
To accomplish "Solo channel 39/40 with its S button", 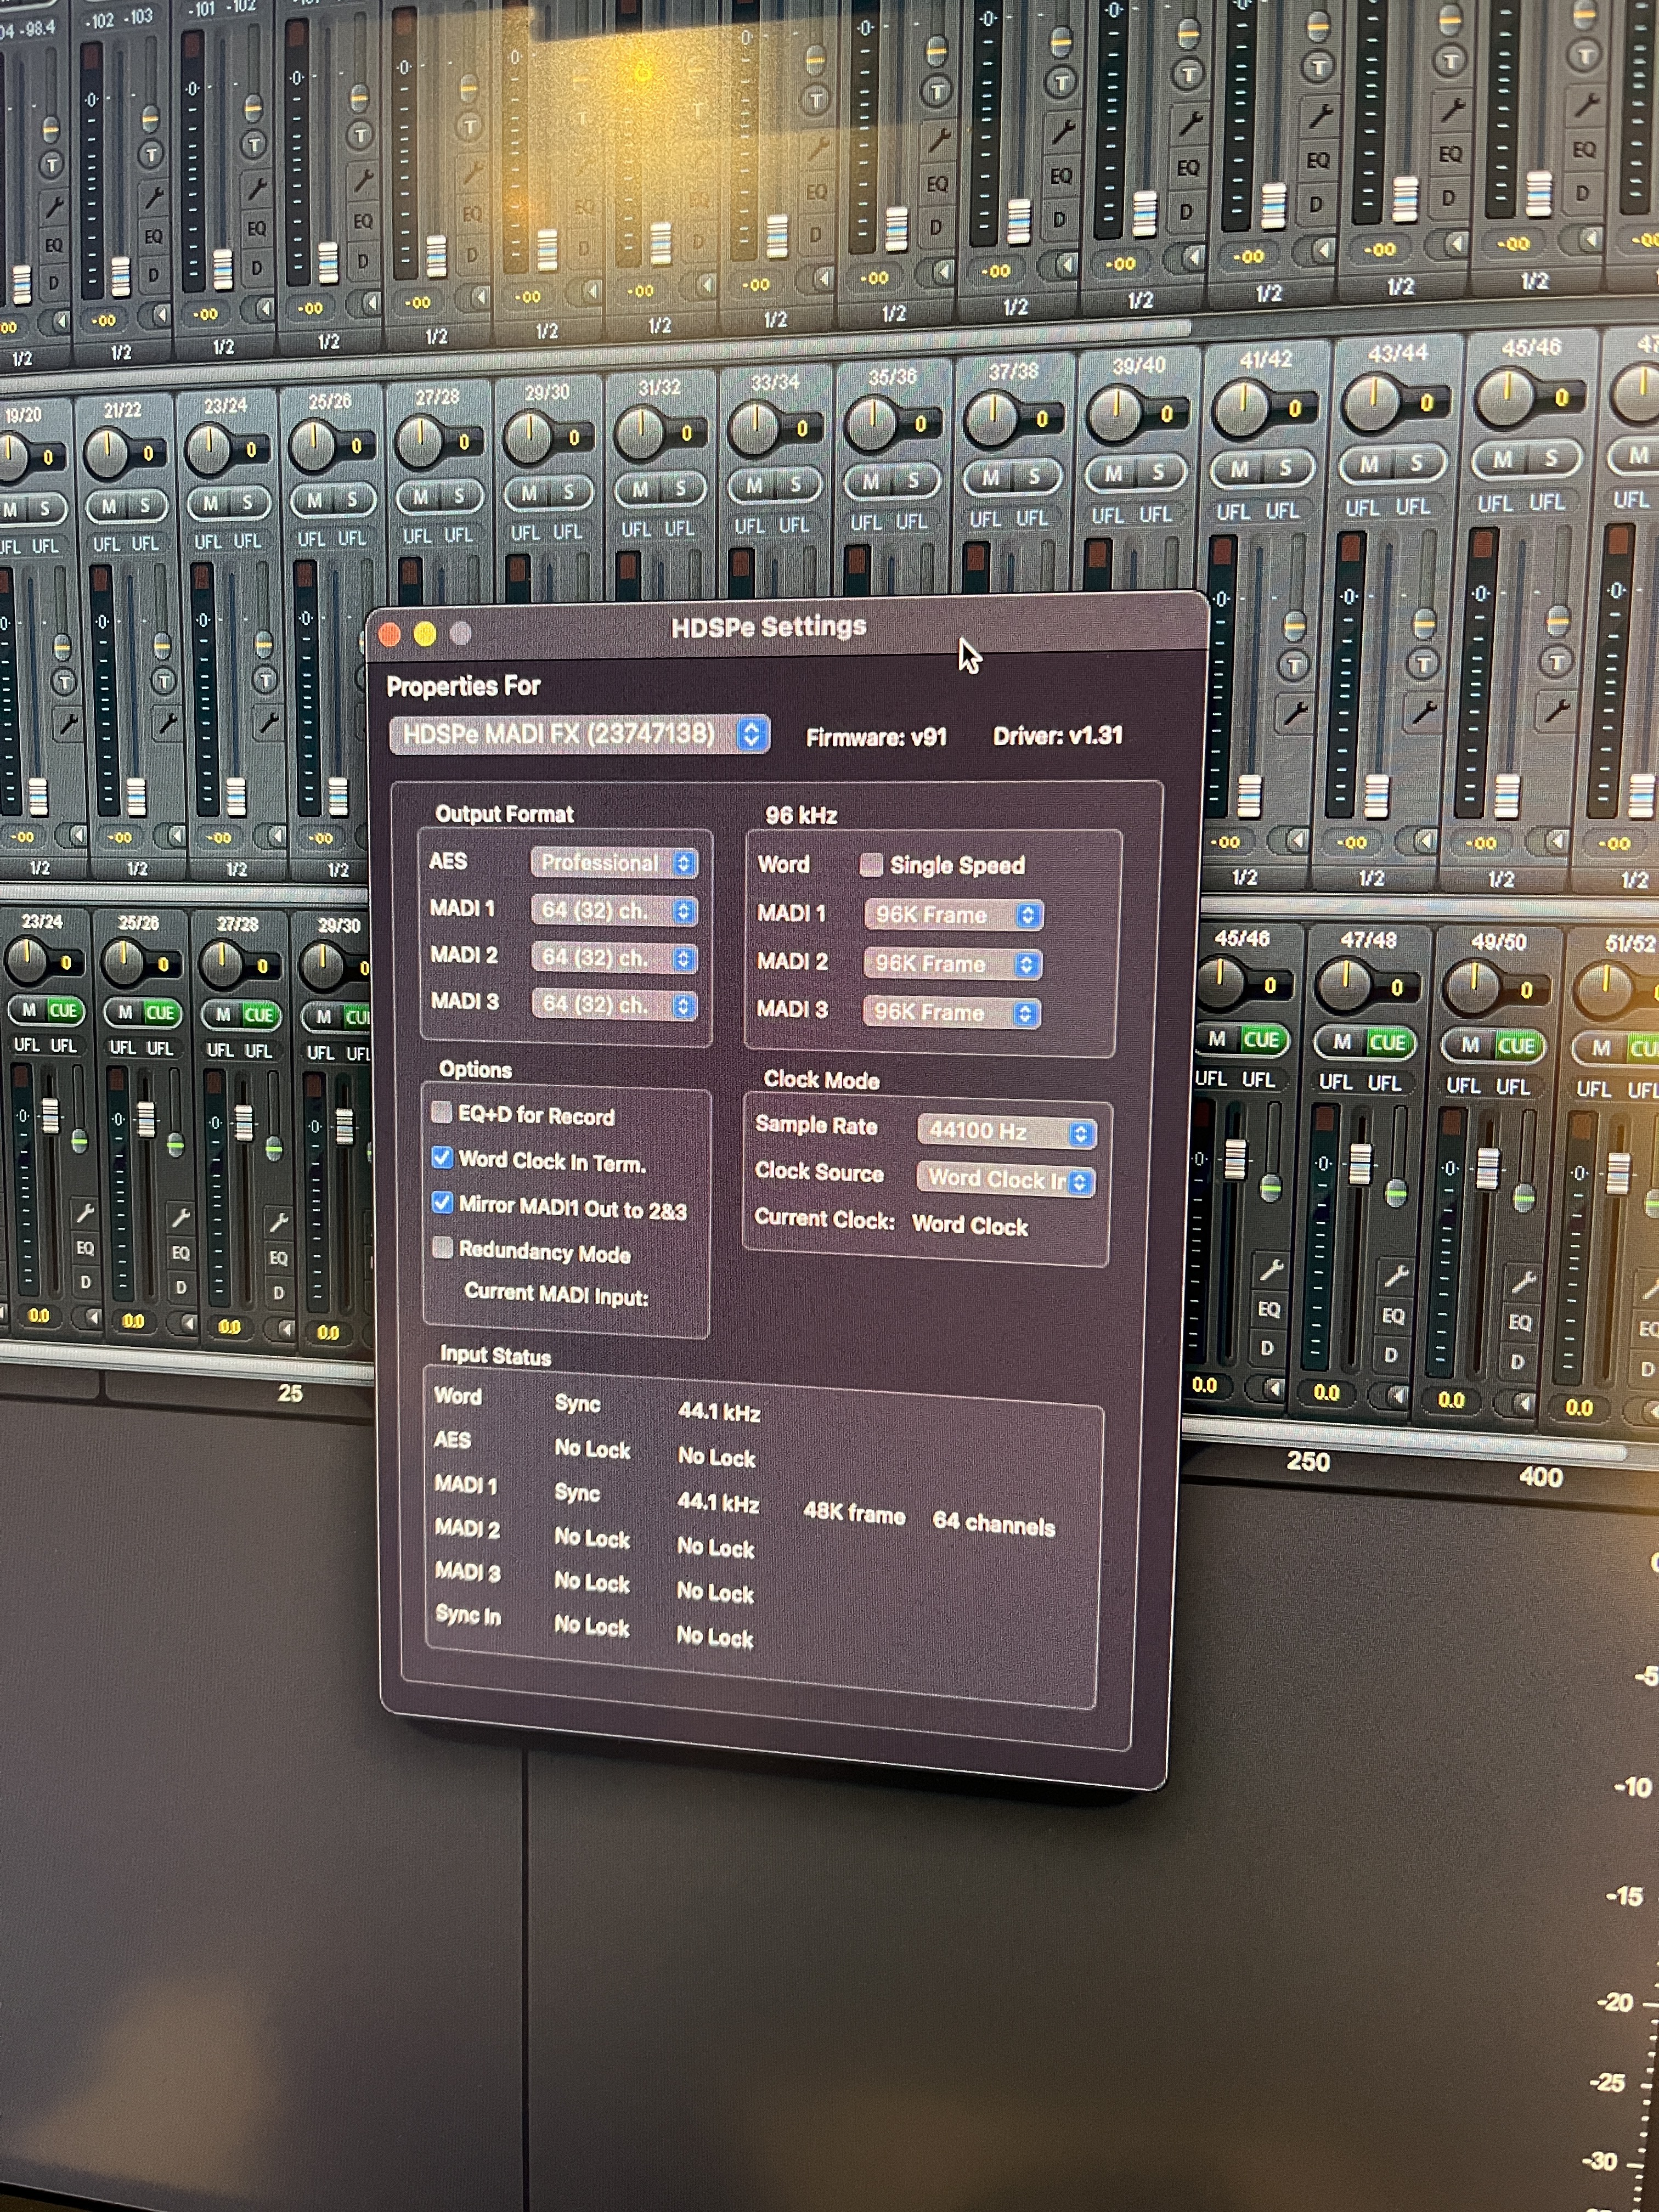I will pos(1158,473).
